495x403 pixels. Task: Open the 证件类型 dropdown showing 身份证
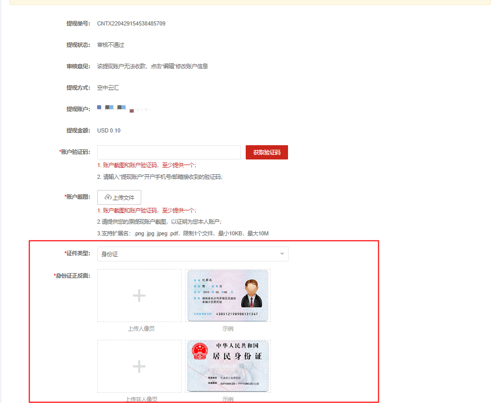click(192, 254)
